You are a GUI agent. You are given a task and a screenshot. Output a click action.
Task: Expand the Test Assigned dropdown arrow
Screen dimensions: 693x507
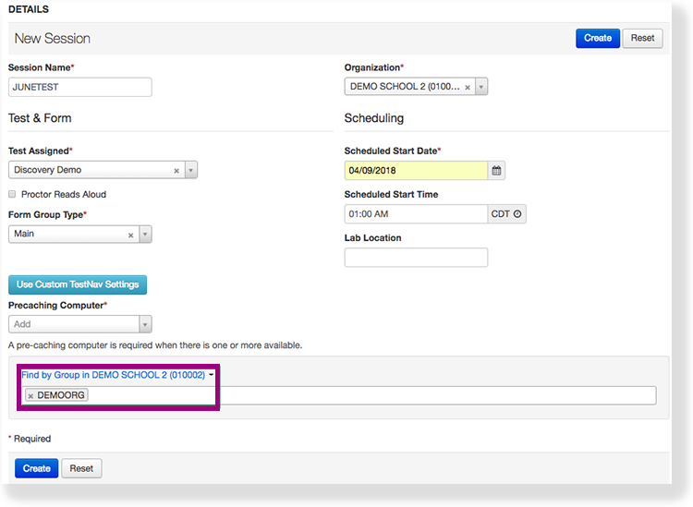tap(190, 171)
